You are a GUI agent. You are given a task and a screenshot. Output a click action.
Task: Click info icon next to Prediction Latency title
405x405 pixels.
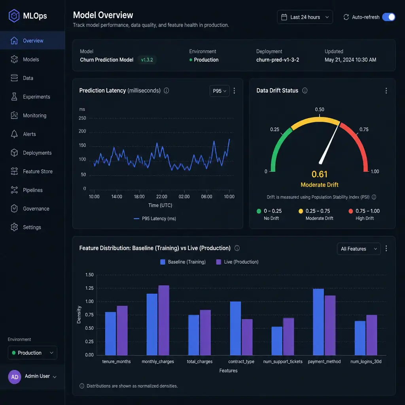[167, 91]
